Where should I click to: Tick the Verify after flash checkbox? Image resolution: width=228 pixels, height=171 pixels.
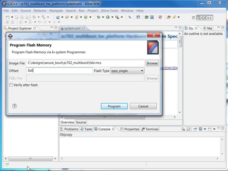point(11,85)
